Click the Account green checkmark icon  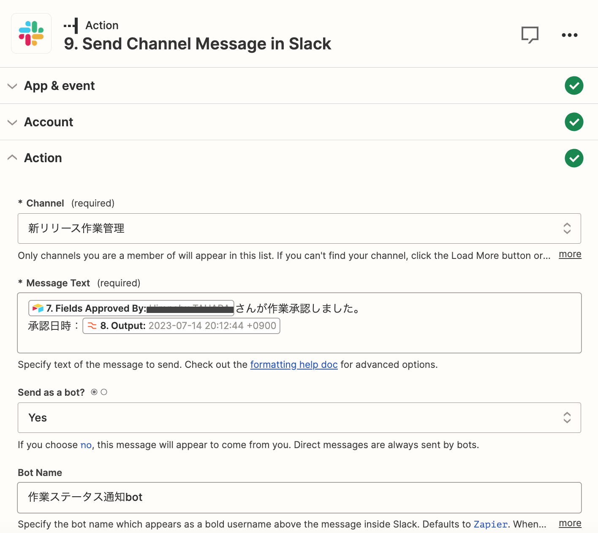574,122
